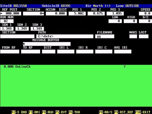This screenshot has width=152, height=114.
Task: Click the 0.000 OnLineCk log entry
Action: point(17,66)
